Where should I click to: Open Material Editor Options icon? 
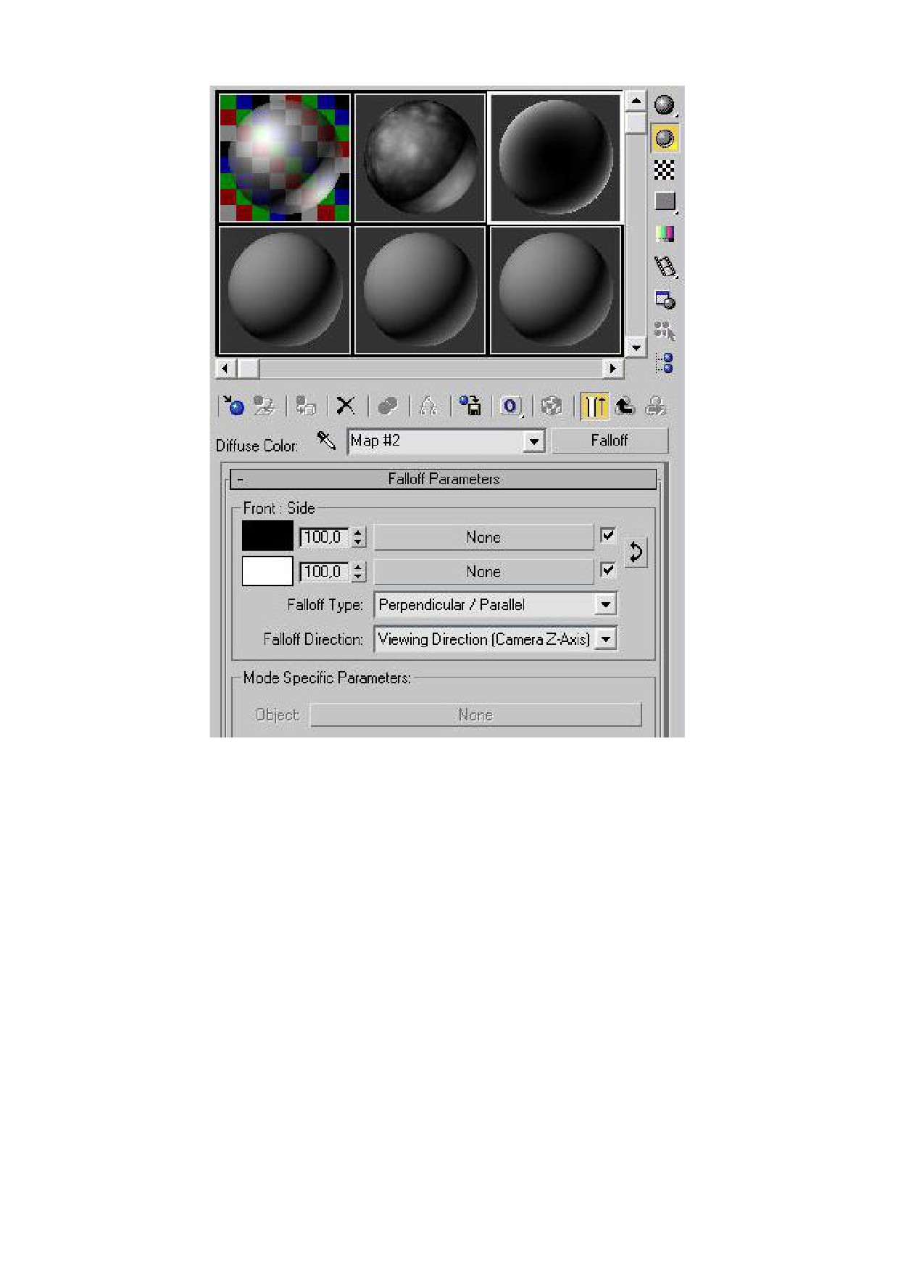pos(664,299)
